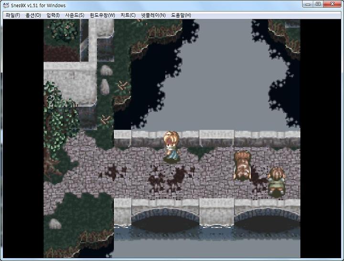This screenshot has width=344, height=261.
Task: Open the 윈도우창(W) menu
Action: pyautogui.click(x=102, y=15)
